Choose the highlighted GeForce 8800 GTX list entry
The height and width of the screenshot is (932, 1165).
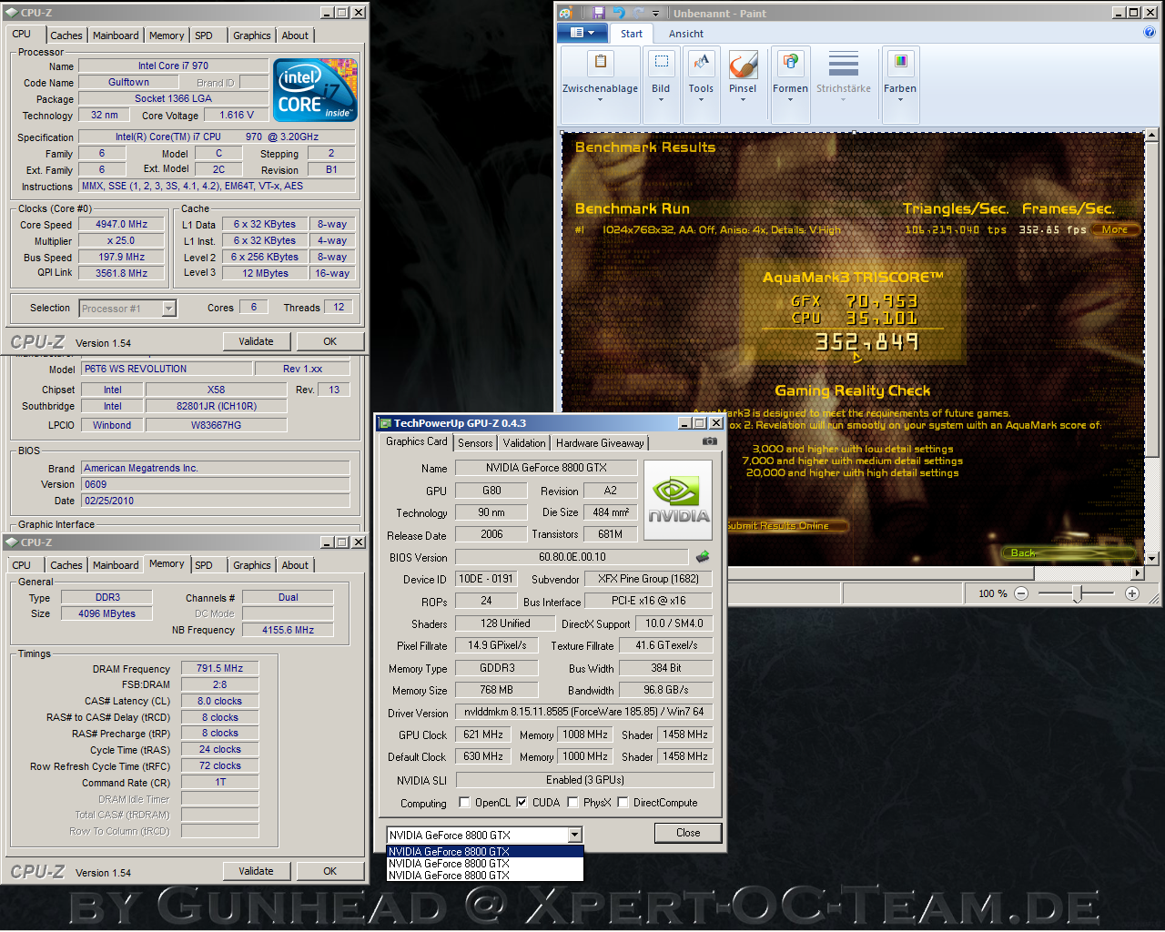[x=485, y=852]
